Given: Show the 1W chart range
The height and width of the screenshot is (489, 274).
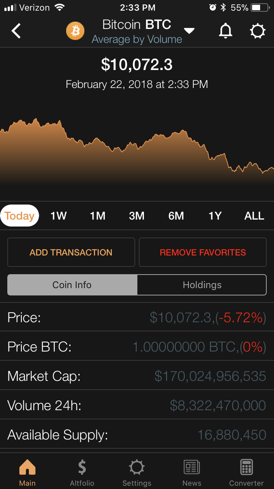Looking at the screenshot, I should click(58, 216).
